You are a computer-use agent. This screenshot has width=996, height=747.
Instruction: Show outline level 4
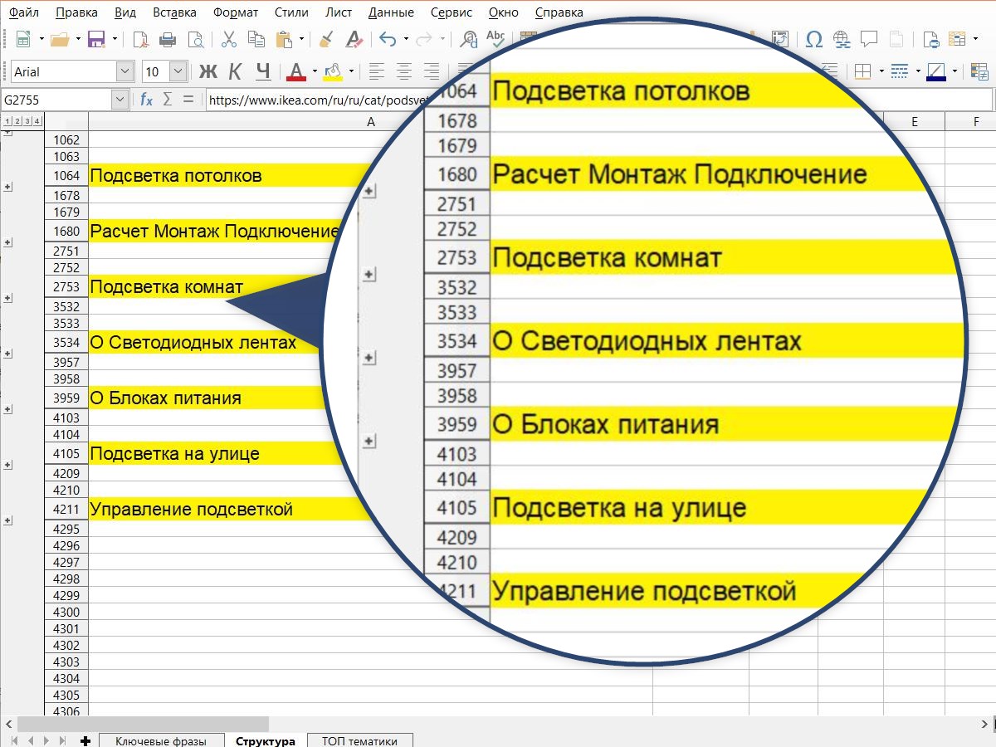pyautogui.click(x=37, y=122)
